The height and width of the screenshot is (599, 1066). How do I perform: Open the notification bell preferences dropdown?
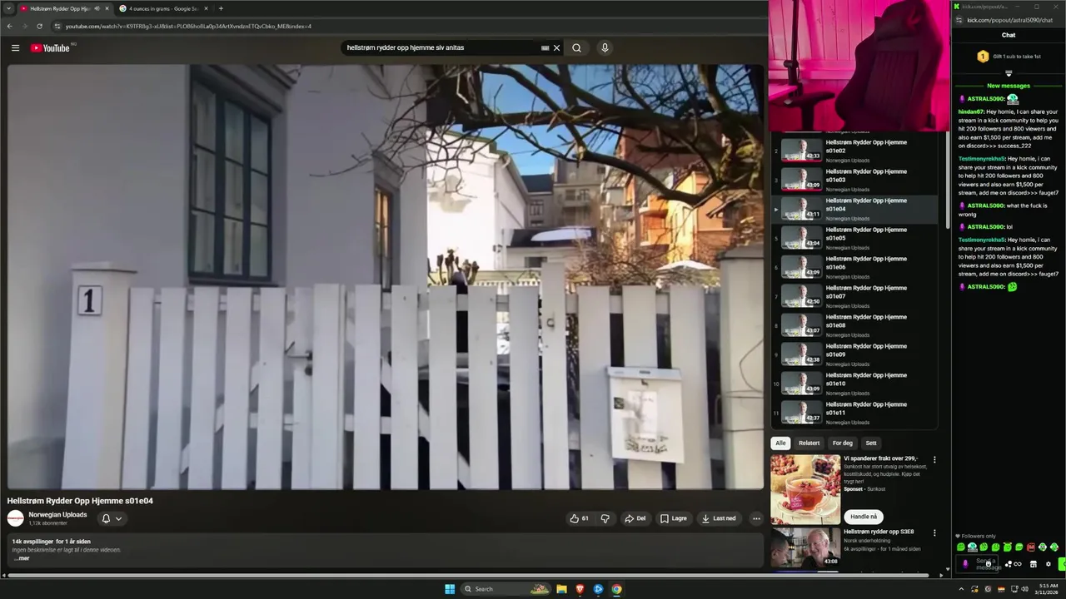coord(112,518)
